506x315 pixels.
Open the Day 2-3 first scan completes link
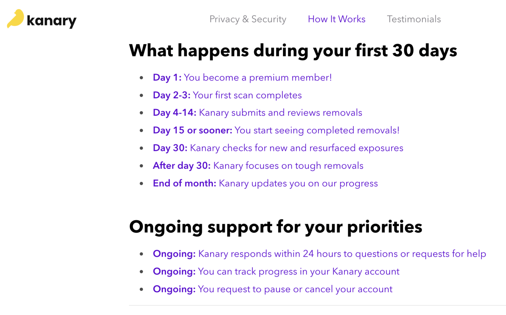coord(227,95)
